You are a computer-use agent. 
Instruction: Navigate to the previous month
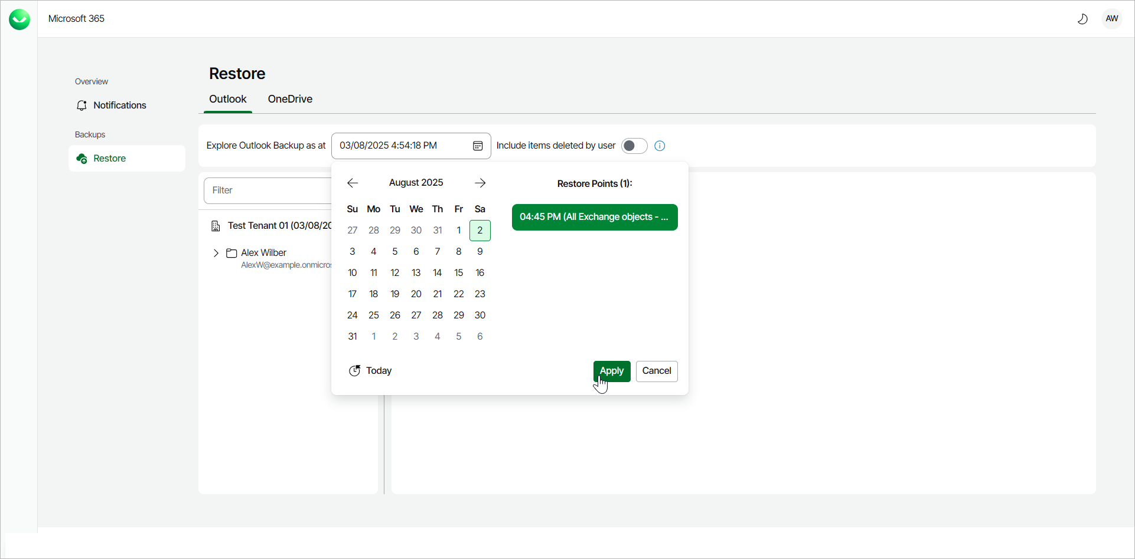point(352,183)
